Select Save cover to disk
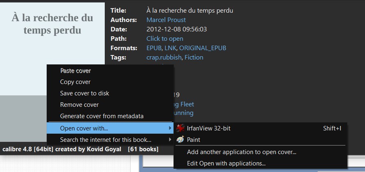Image resolution: width=365 pixels, height=172 pixels. click(84, 93)
